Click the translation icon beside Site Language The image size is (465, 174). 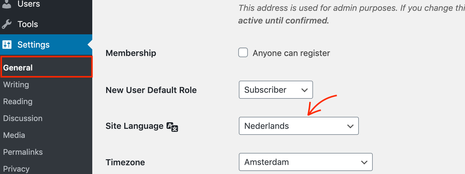172,127
